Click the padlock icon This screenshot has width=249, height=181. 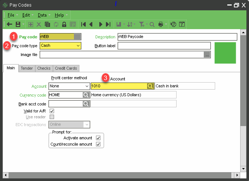(x=64, y=24)
